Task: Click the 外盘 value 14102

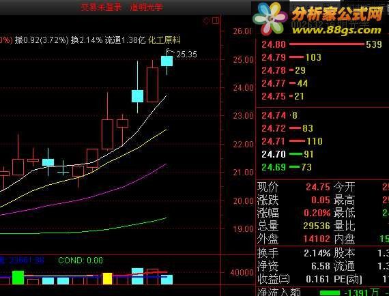Action: pyautogui.click(x=317, y=239)
